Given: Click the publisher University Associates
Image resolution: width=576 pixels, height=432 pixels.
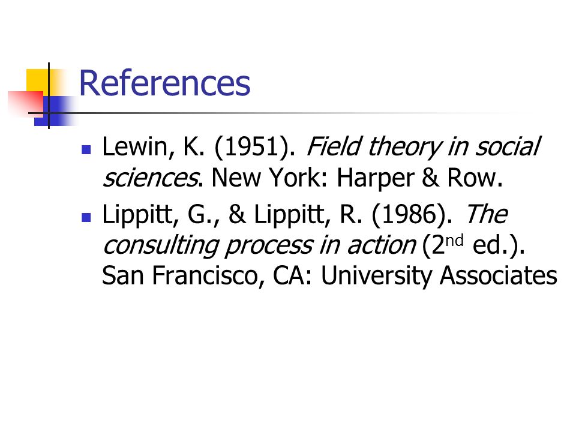Looking at the screenshot, I should (x=439, y=276).
